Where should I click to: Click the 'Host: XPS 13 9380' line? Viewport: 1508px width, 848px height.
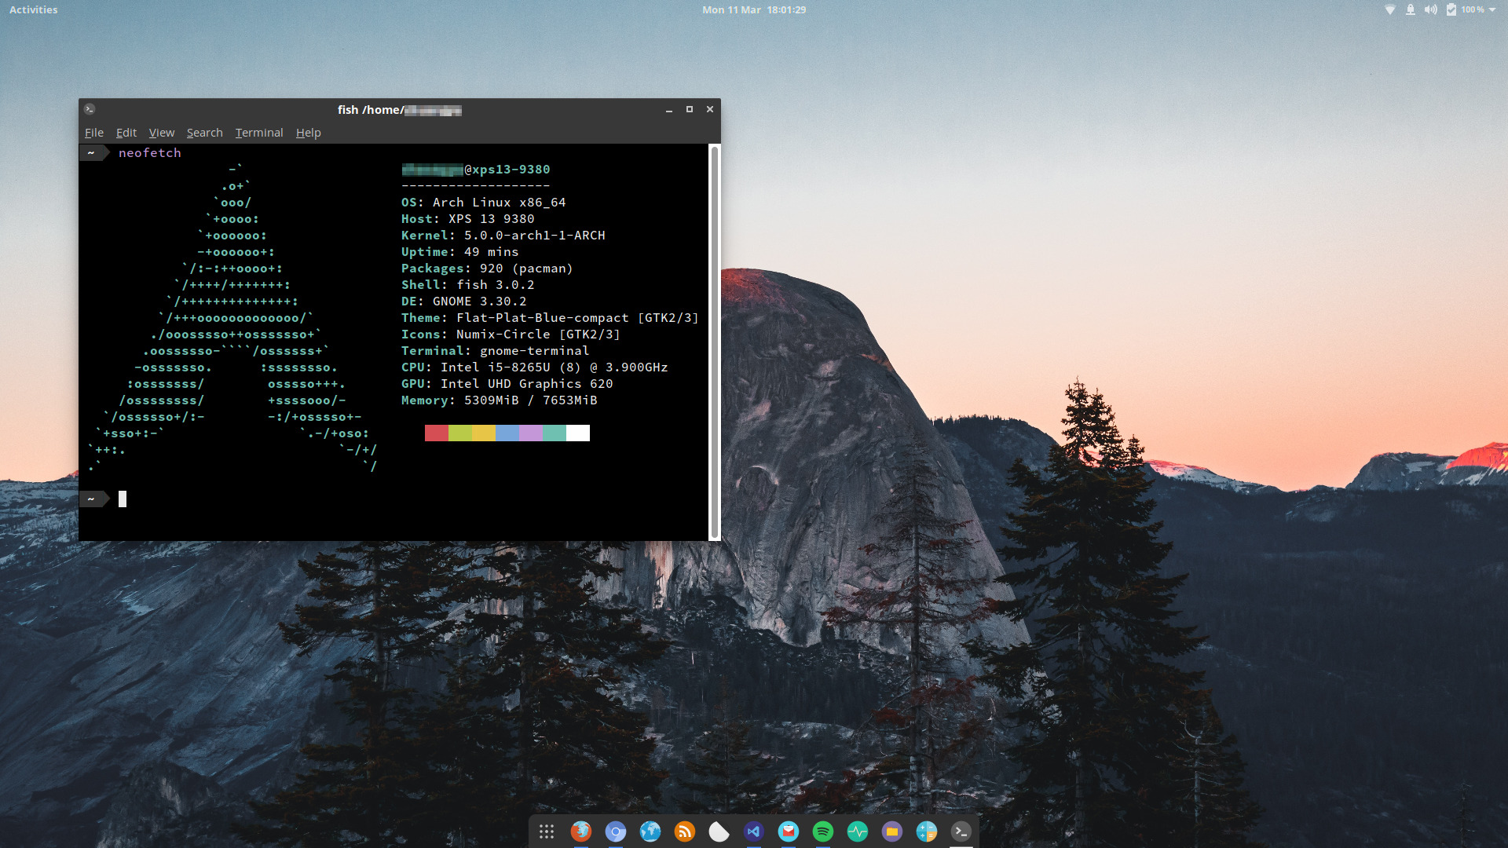click(x=467, y=219)
